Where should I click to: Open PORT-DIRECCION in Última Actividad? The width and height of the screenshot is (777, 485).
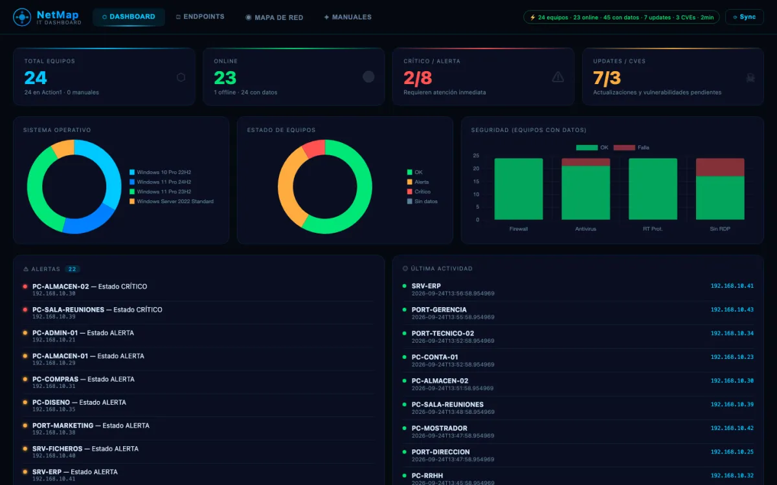[578, 455]
